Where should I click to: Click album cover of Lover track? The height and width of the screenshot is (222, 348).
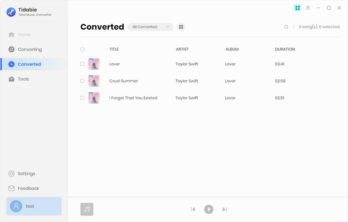(x=94, y=64)
